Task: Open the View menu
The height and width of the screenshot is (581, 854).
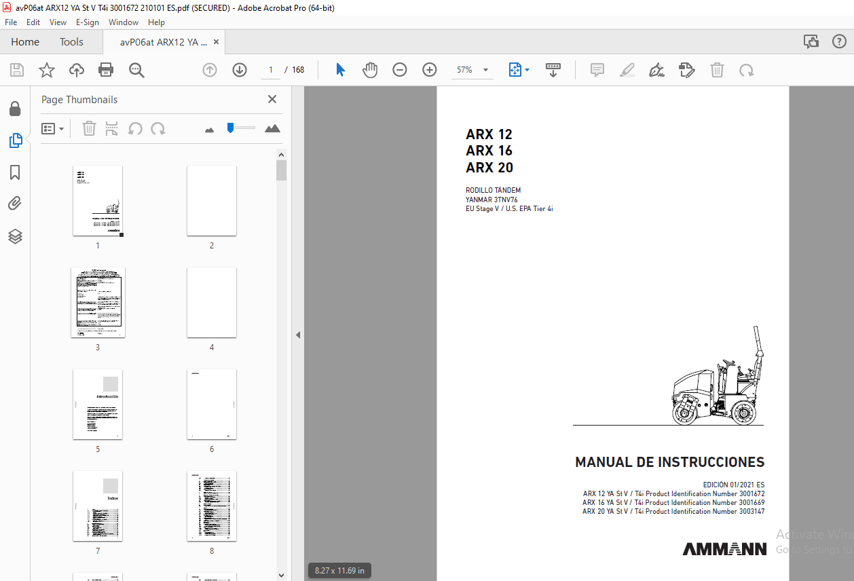Action: (x=58, y=22)
